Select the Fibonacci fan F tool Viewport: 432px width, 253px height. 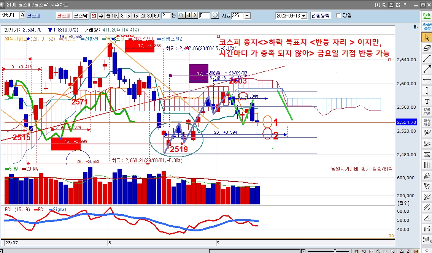pyautogui.click(x=427, y=144)
